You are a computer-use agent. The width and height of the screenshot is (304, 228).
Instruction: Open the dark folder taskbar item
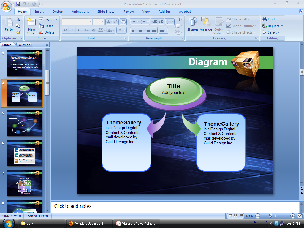coord(42,224)
